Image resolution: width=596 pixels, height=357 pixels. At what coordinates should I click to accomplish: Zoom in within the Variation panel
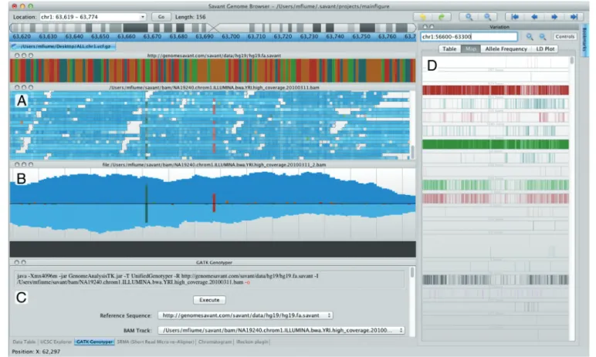(x=530, y=36)
